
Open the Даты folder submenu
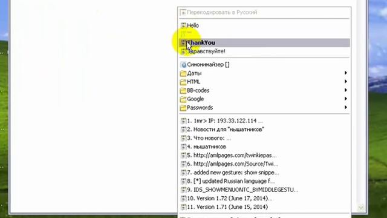[264, 73]
